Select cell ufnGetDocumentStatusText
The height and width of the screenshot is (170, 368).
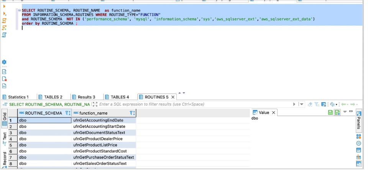pos(104,133)
